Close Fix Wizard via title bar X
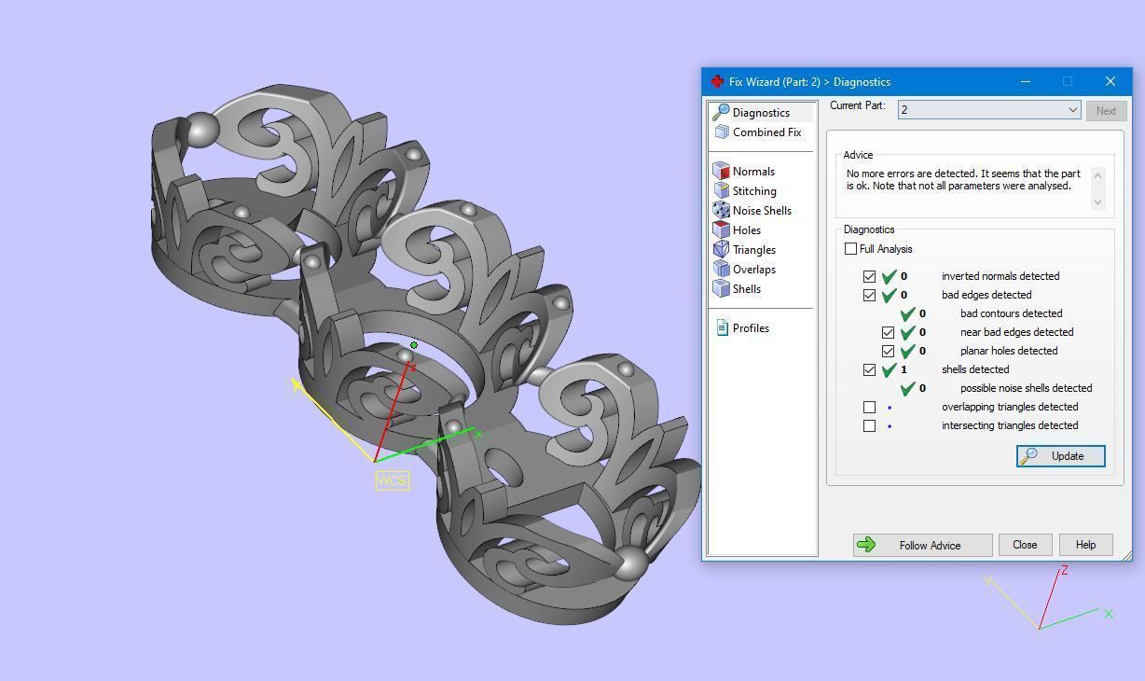1145x681 pixels. pos(1110,82)
